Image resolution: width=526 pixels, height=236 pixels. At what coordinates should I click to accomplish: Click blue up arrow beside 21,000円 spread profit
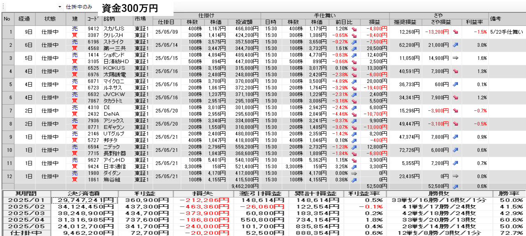[455, 45]
